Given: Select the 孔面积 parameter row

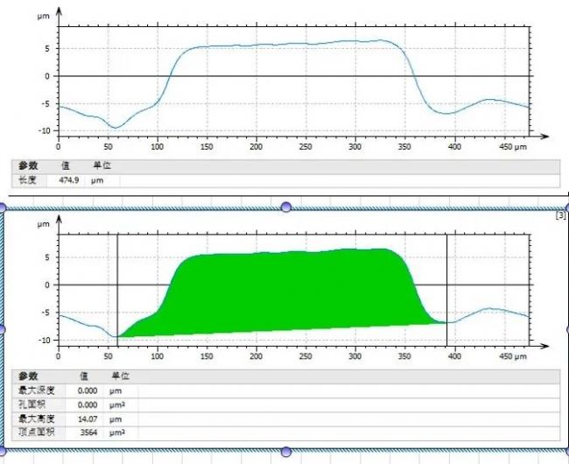Looking at the screenshot, I should [285, 404].
